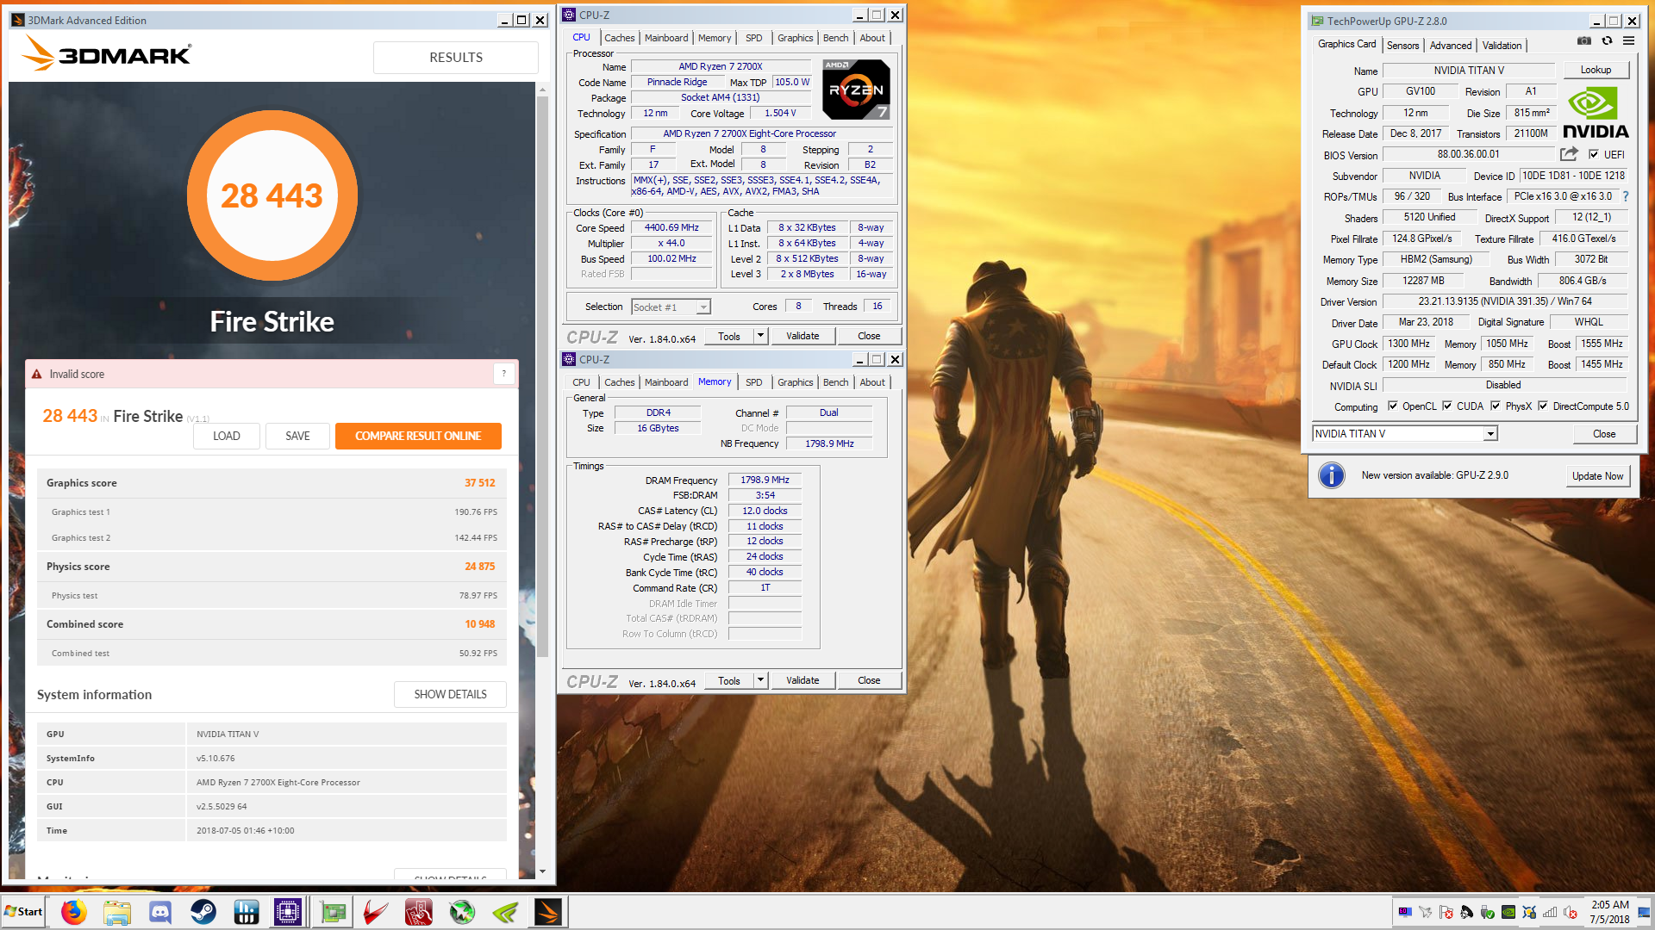Open the red swoosh taskbar icon
The image size is (1655, 930).
tap(376, 912)
